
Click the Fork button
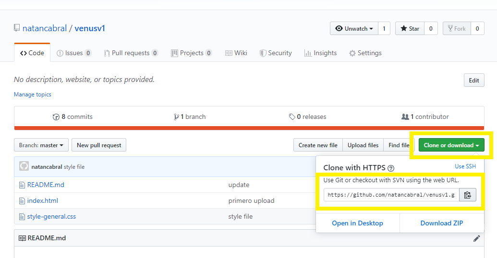pyautogui.click(x=457, y=28)
